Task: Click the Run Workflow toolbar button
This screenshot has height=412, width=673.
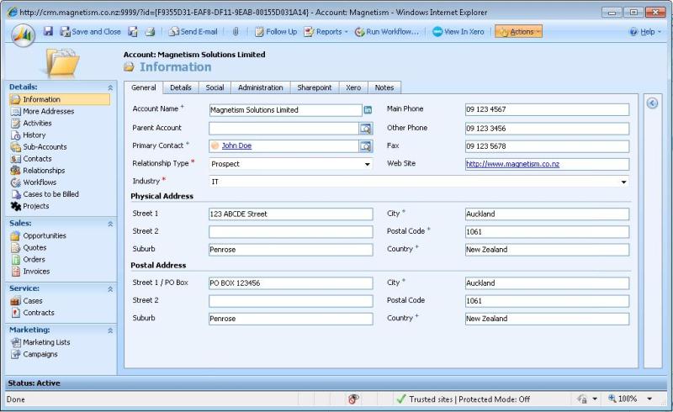Action: [387, 32]
